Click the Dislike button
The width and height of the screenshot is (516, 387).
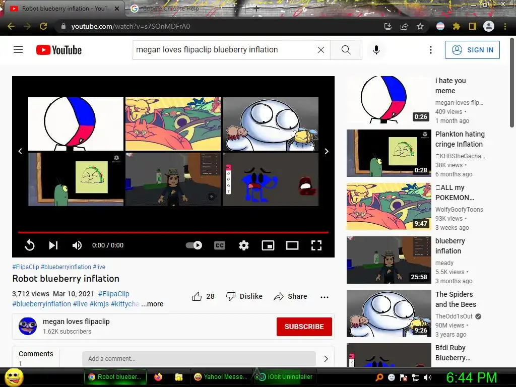244,296
